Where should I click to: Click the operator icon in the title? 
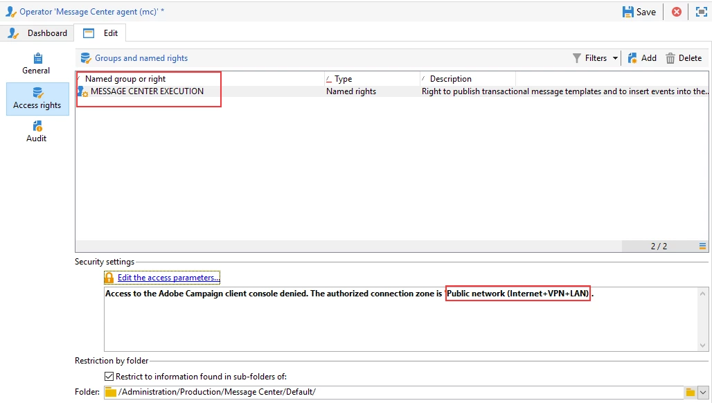(x=11, y=12)
